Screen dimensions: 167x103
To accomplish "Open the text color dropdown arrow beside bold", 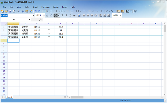I will tap(59, 16).
